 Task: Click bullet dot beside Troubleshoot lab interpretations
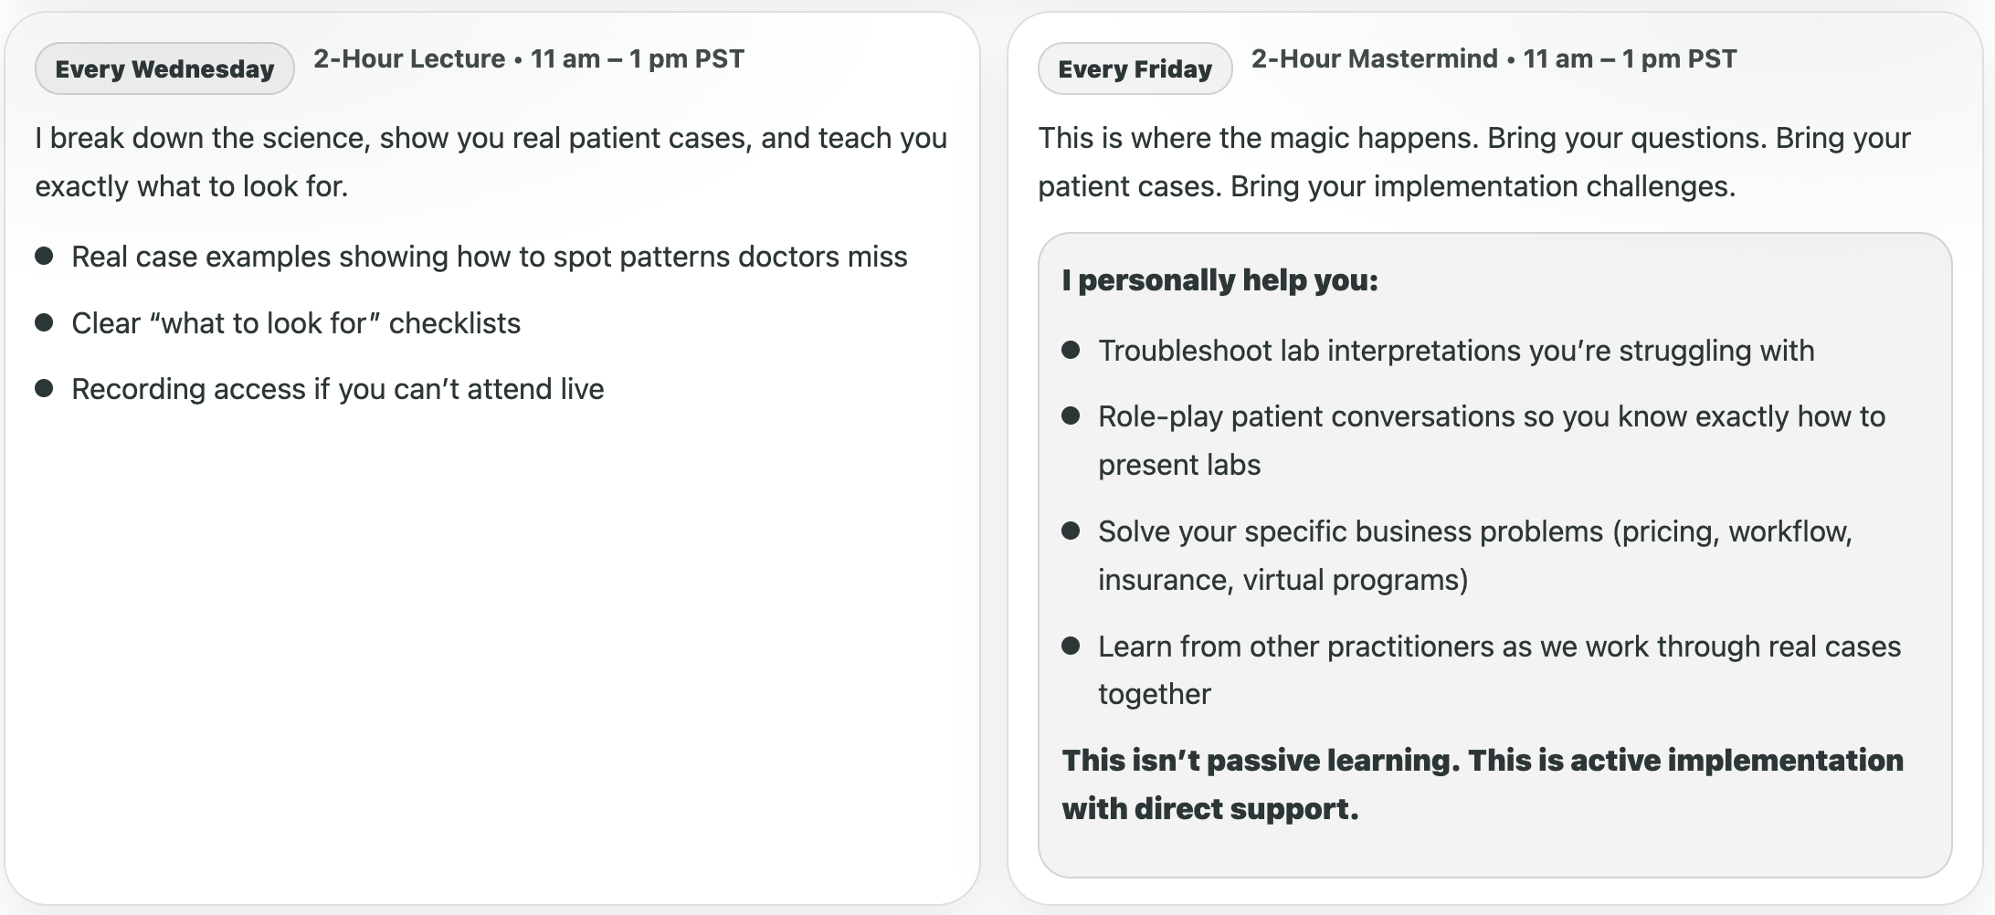(1071, 350)
